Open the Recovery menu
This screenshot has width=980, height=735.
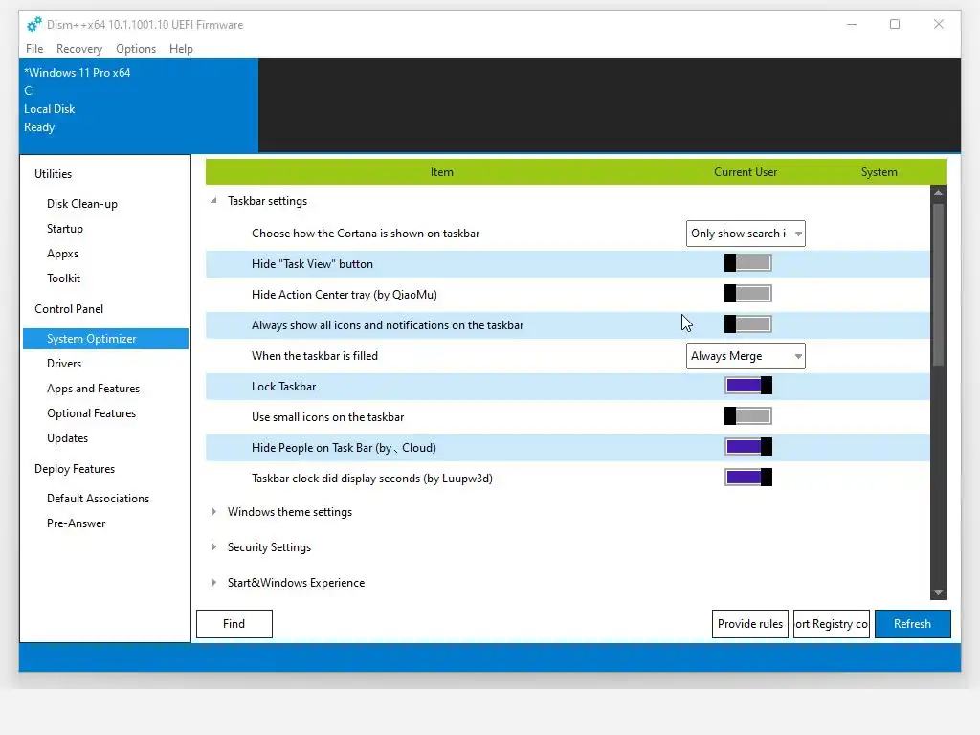[x=79, y=49]
